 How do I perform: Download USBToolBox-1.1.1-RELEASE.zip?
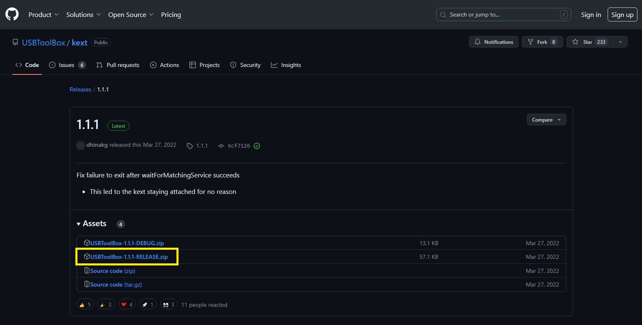point(129,257)
